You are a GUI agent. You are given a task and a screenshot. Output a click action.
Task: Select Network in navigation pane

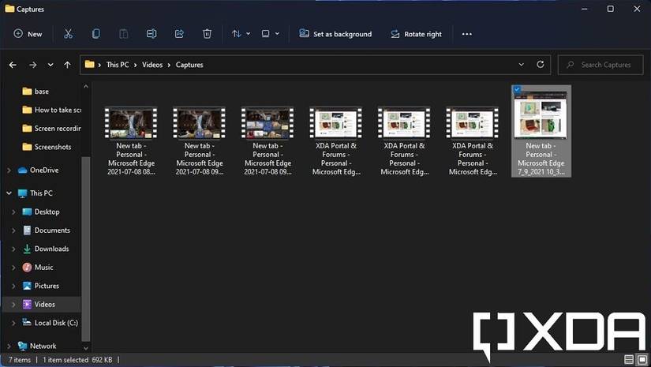(x=37, y=346)
